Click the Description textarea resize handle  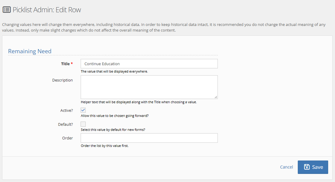click(216, 97)
